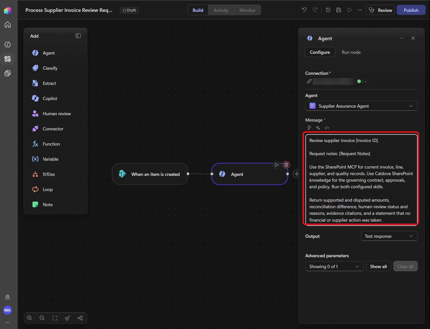Run the Agent node with its play icon
Screen dimensions: 430x329
tap(276, 165)
